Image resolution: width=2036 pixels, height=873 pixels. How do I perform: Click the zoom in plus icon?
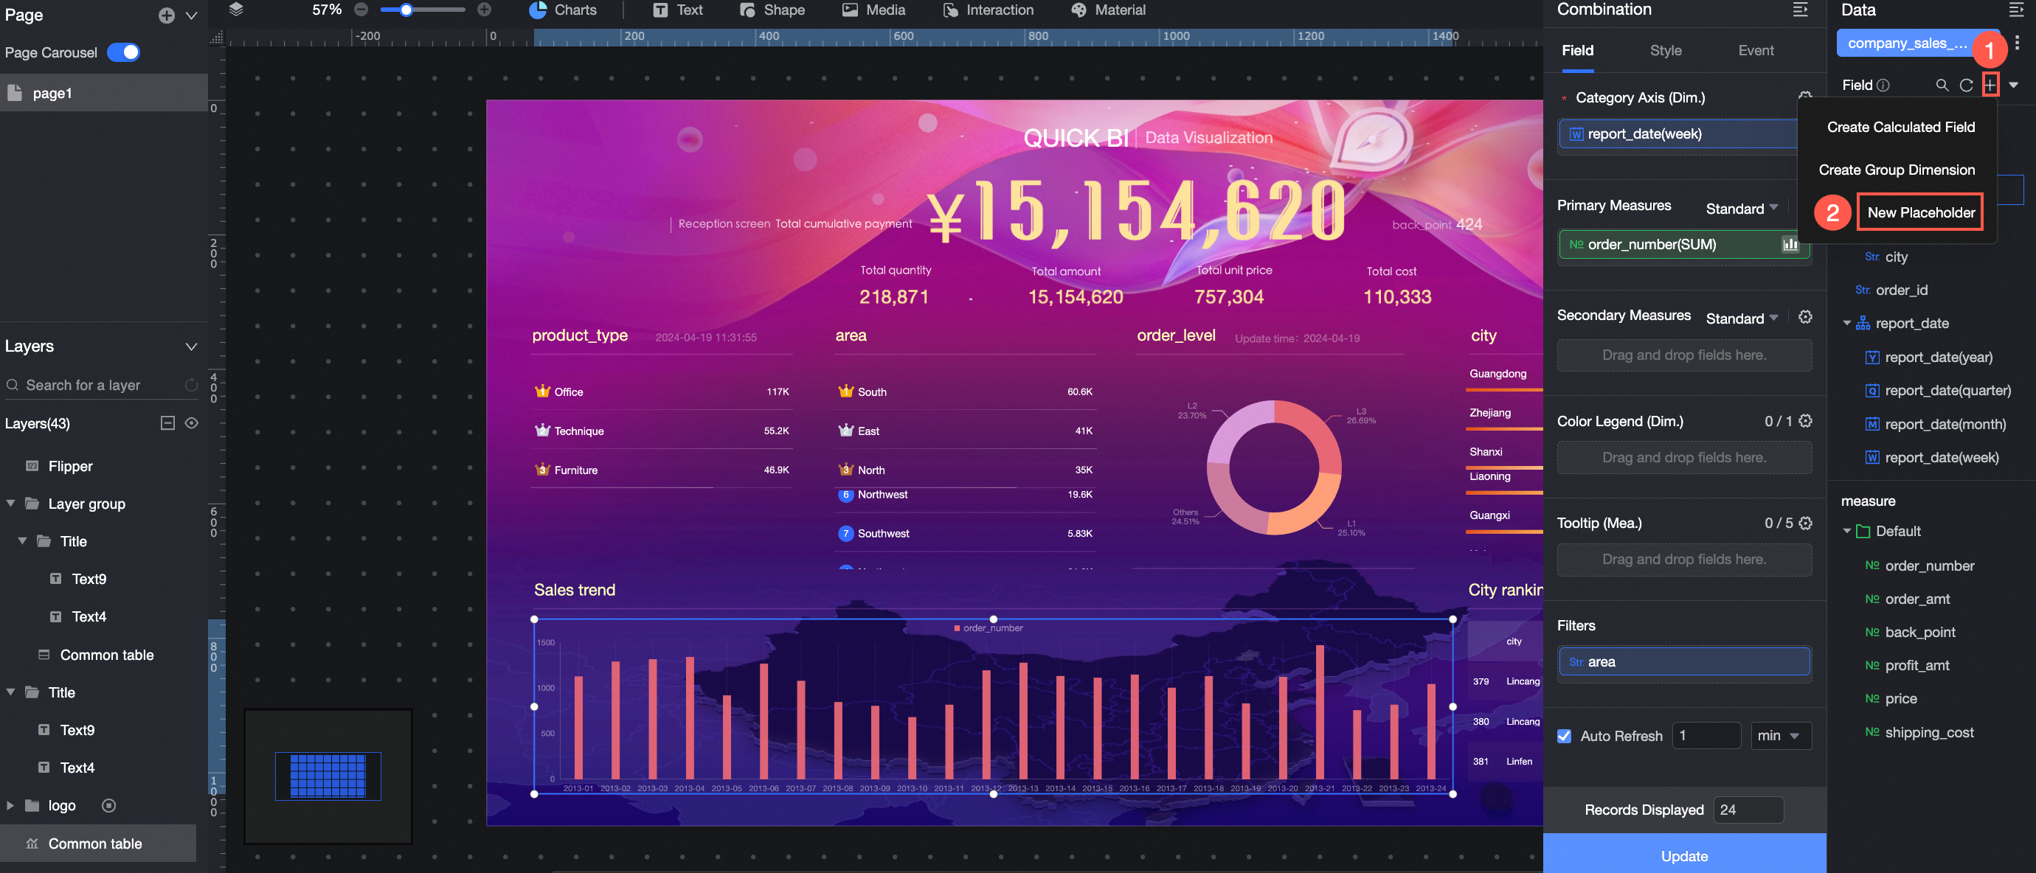[x=485, y=10]
